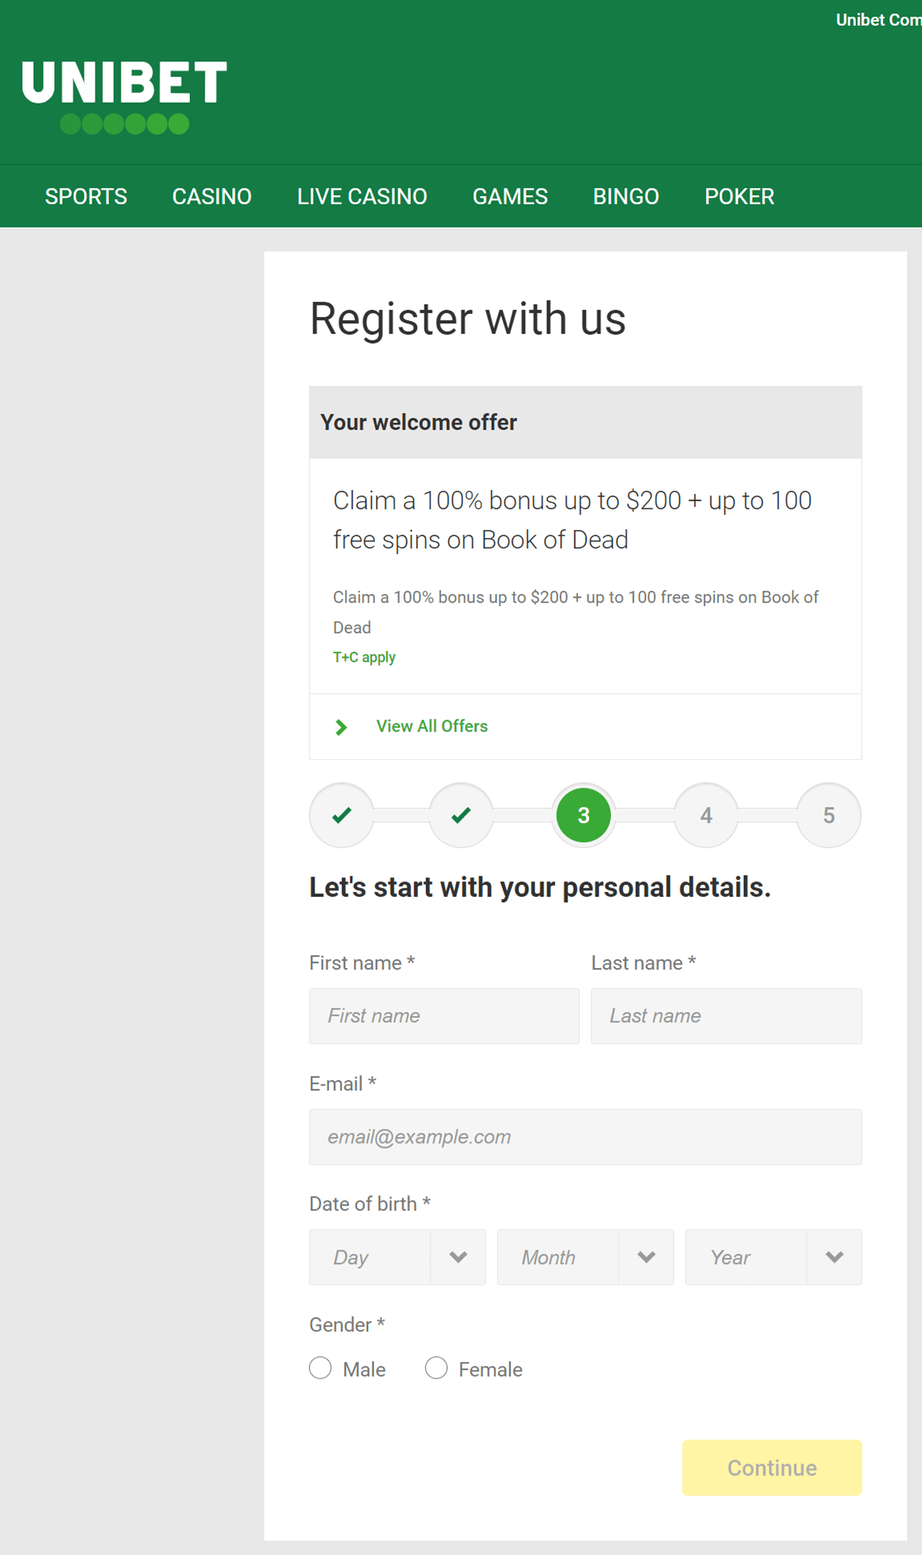Open the SPORTS menu item
The image size is (922, 1555).
pos(86,196)
